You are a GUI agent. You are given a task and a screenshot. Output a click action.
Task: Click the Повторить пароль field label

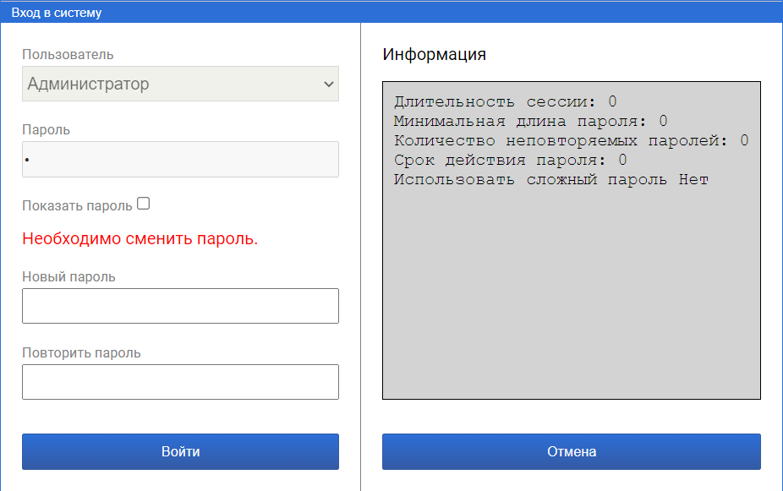point(81,352)
